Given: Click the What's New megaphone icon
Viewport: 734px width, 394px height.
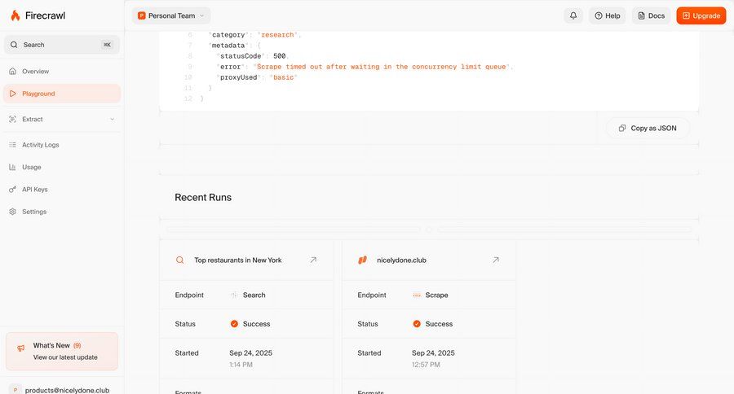Looking at the screenshot, I should pos(21,348).
